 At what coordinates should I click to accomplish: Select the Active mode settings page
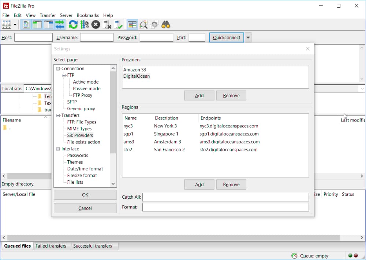point(86,82)
